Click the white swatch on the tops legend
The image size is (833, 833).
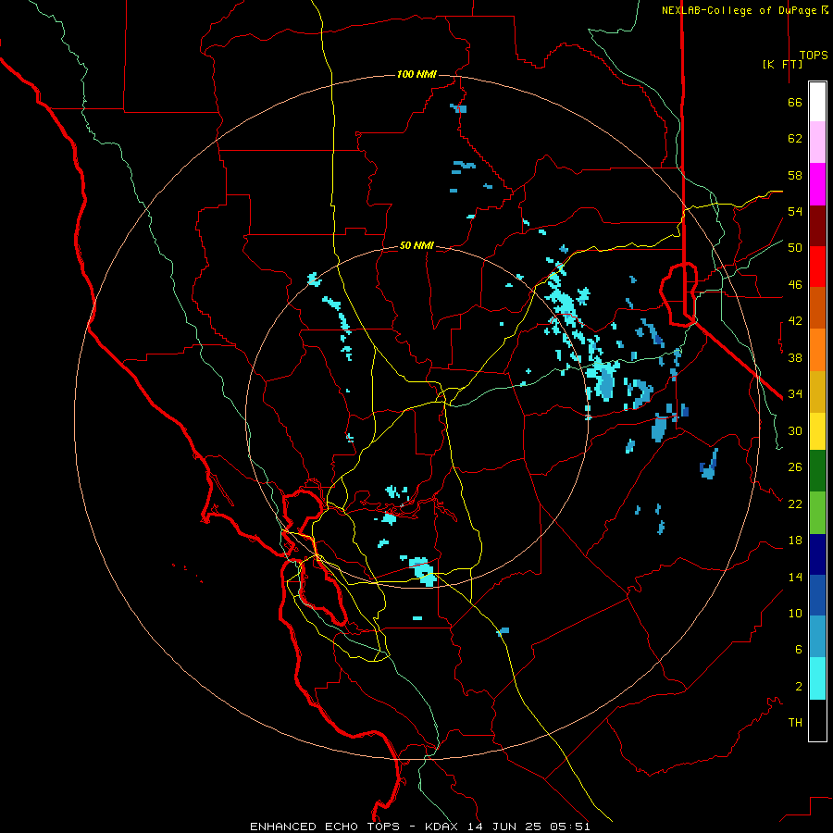tap(817, 102)
